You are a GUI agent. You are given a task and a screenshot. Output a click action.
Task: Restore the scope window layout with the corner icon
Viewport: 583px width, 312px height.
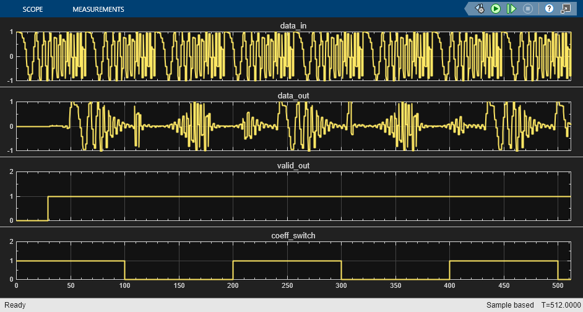566,9
